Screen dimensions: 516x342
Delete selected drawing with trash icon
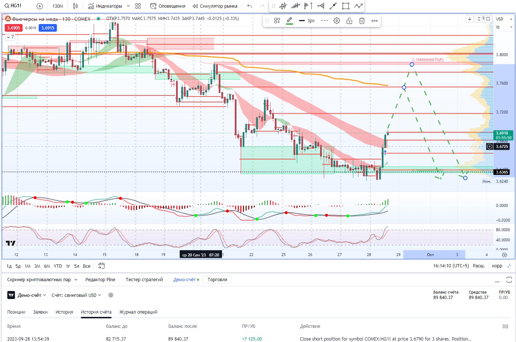pos(362,21)
